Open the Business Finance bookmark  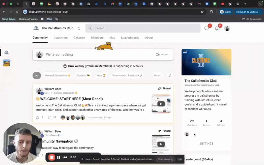(28, 19)
